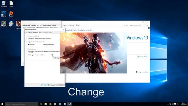This screenshot has height=106, width=188.
Task: Select Advanced tab in Performance Options
Action: coord(36,33)
